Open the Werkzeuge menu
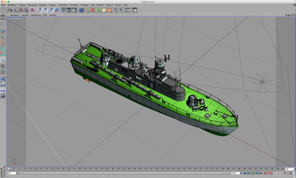Viewport: 296px width, 178px height. point(32,5)
